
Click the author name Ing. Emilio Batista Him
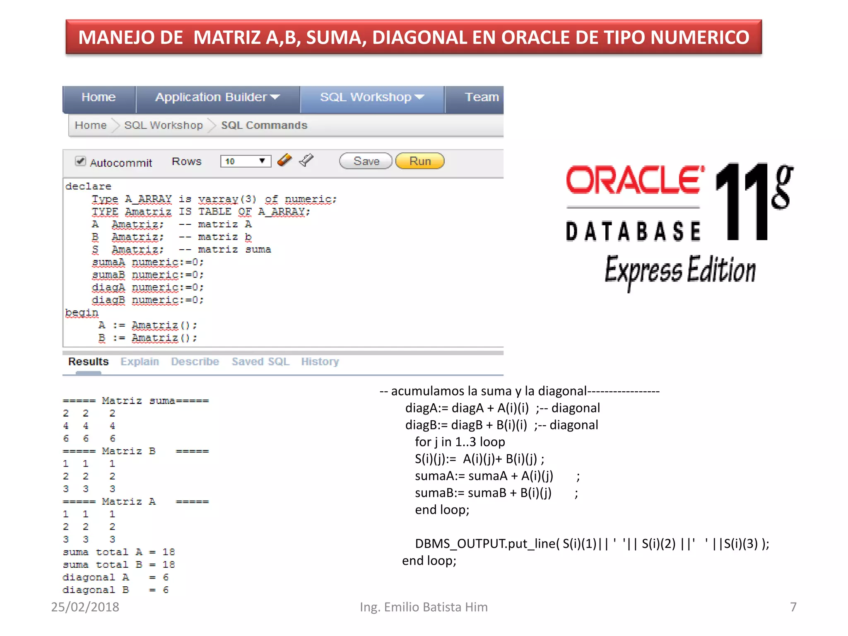click(424, 607)
